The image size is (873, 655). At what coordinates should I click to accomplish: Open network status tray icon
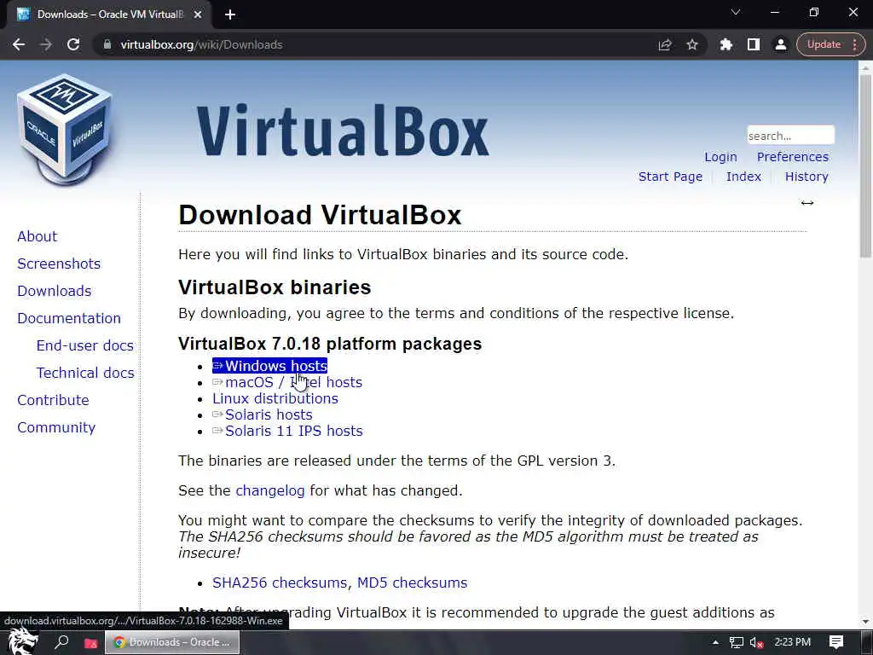[736, 642]
